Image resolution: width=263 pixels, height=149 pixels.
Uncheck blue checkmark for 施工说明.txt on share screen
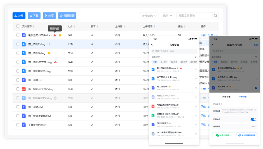[x=256, y=88]
